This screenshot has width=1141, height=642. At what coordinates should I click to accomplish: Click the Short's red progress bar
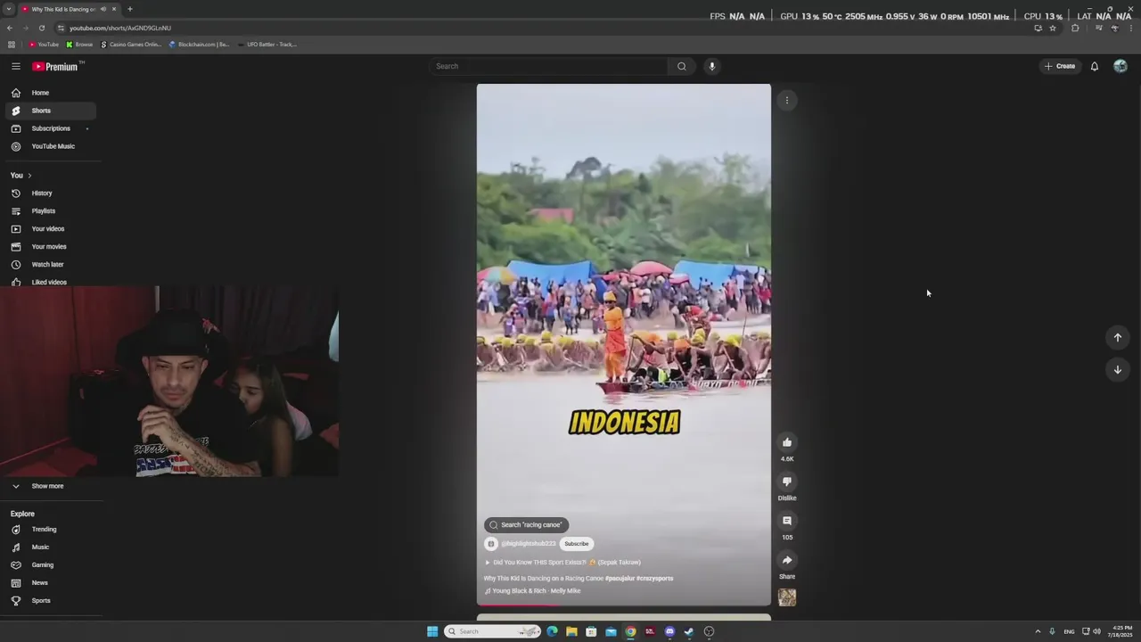point(624,605)
